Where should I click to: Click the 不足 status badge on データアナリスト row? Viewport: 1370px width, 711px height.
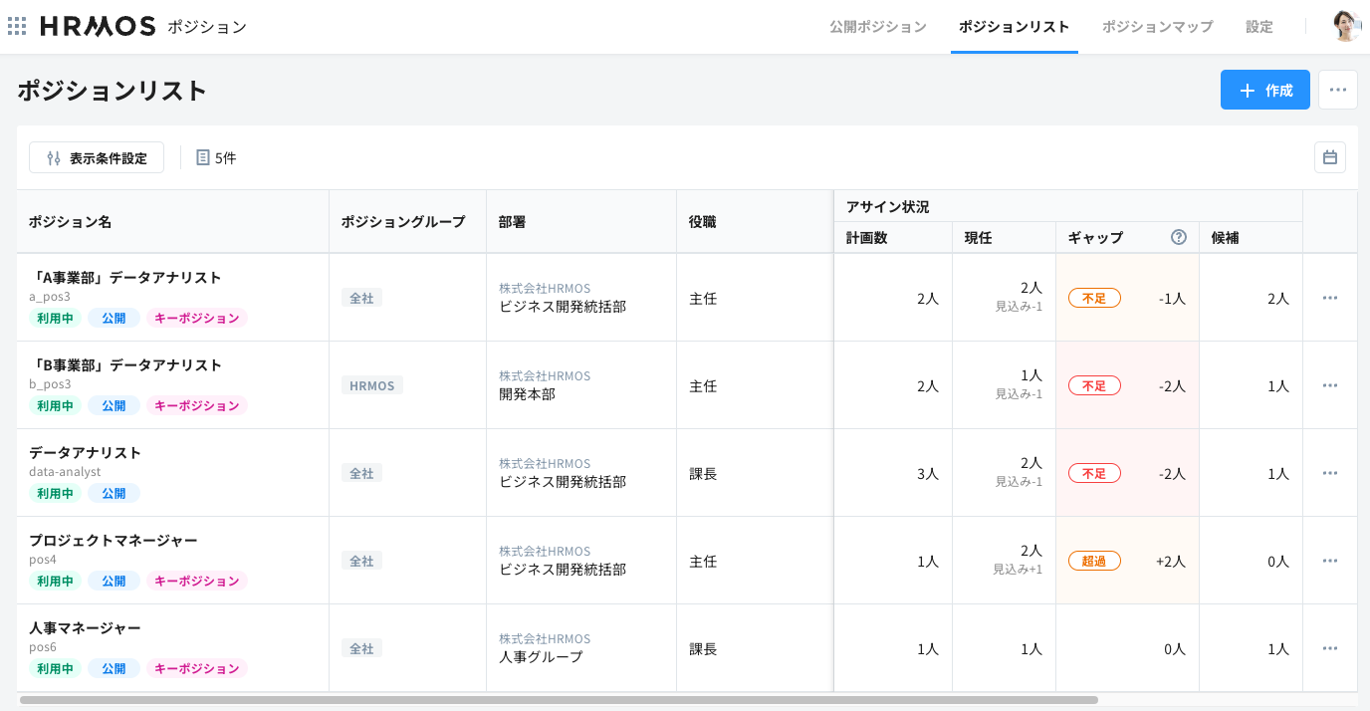[1094, 473]
